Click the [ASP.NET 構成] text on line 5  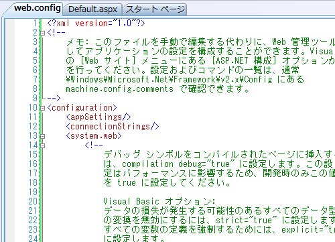(244, 61)
